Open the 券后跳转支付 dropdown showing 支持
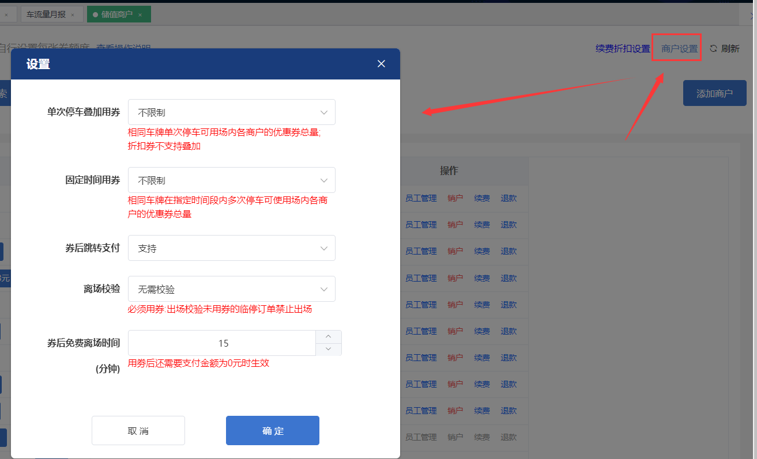This screenshot has width=757, height=459. (x=231, y=248)
